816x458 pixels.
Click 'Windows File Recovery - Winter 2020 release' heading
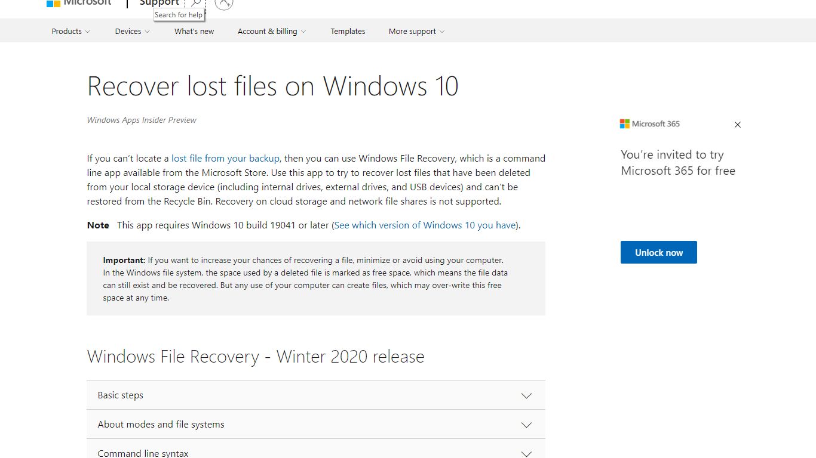(x=256, y=357)
